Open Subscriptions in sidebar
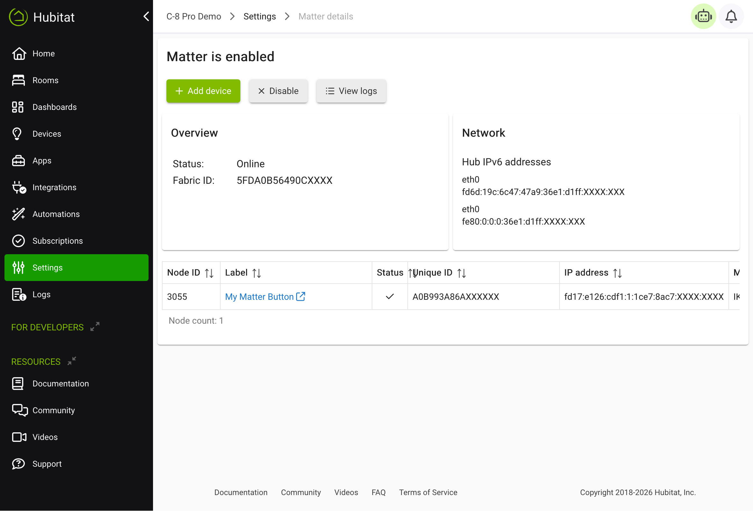This screenshot has width=753, height=511. [77, 241]
